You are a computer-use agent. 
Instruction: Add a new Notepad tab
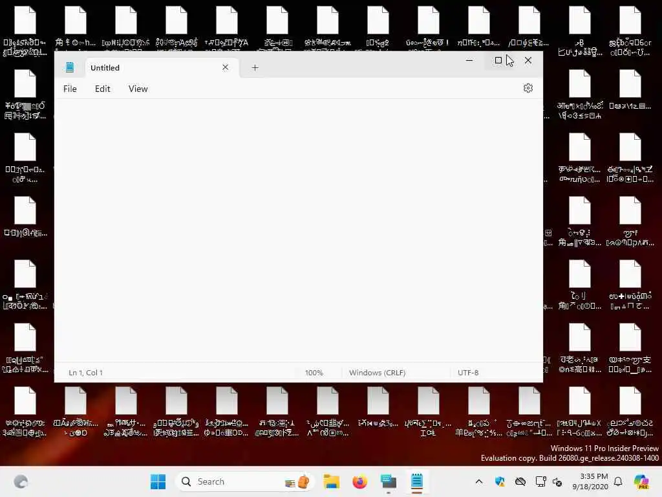click(x=255, y=67)
